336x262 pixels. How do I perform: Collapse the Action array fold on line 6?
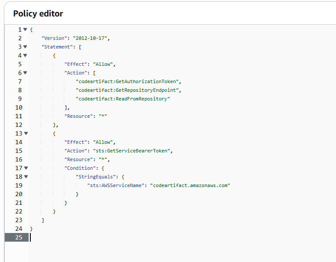tap(25, 73)
